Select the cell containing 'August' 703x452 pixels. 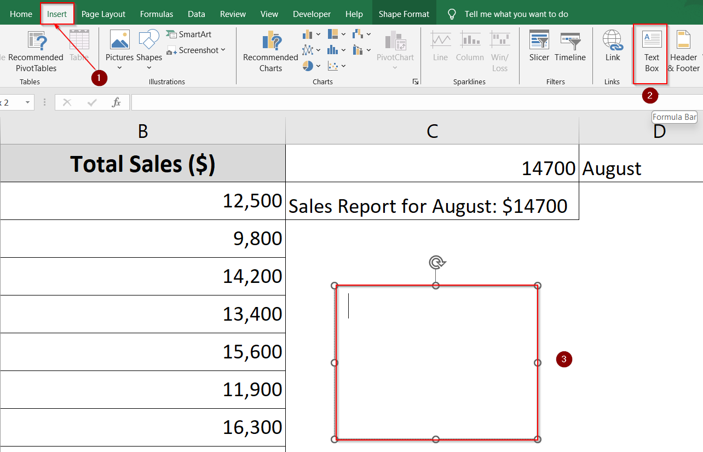[x=641, y=163]
